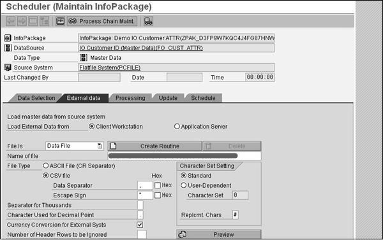Image resolution: width=383 pixels, height=240 pixels.
Task: Click the Create Routine page icon
Action: tap(113, 146)
